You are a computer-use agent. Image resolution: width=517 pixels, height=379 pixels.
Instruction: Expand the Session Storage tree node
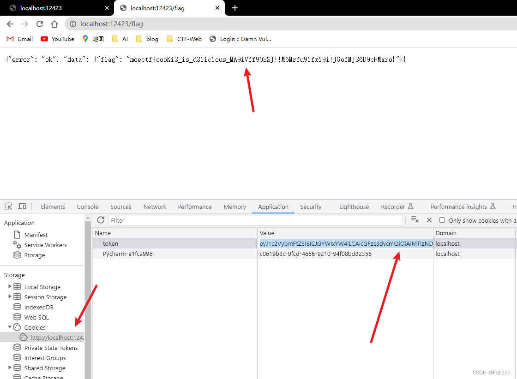click(x=10, y=296)
